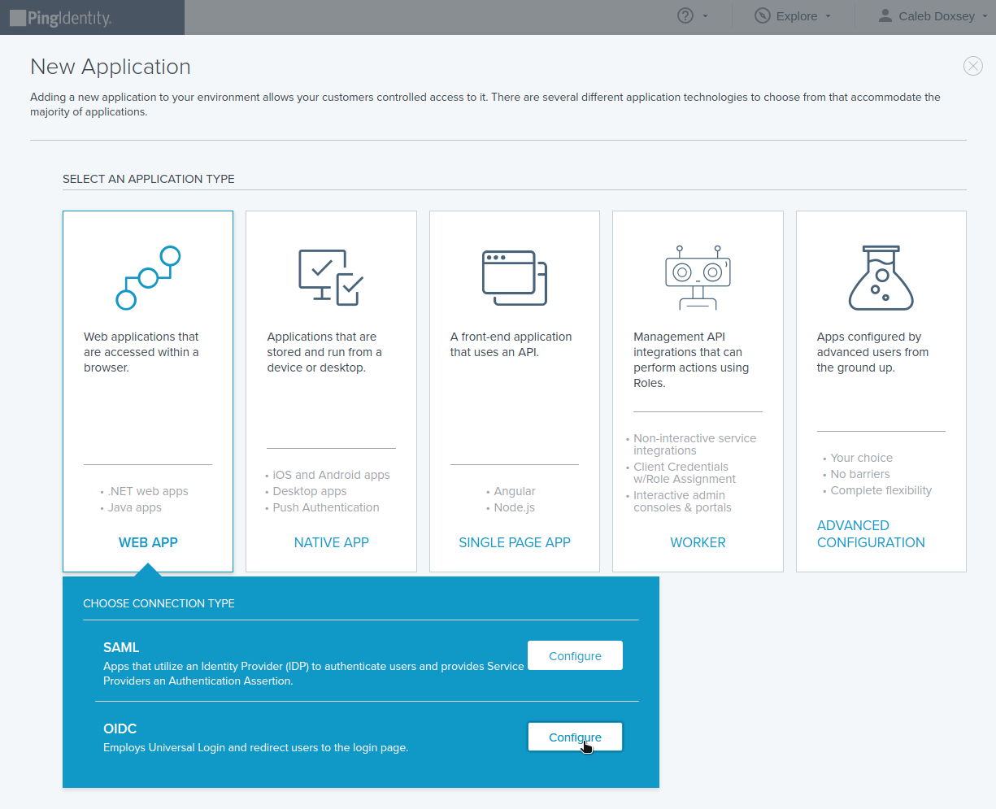
Task: Select the WEB APP application type
Action: (148, 542)
